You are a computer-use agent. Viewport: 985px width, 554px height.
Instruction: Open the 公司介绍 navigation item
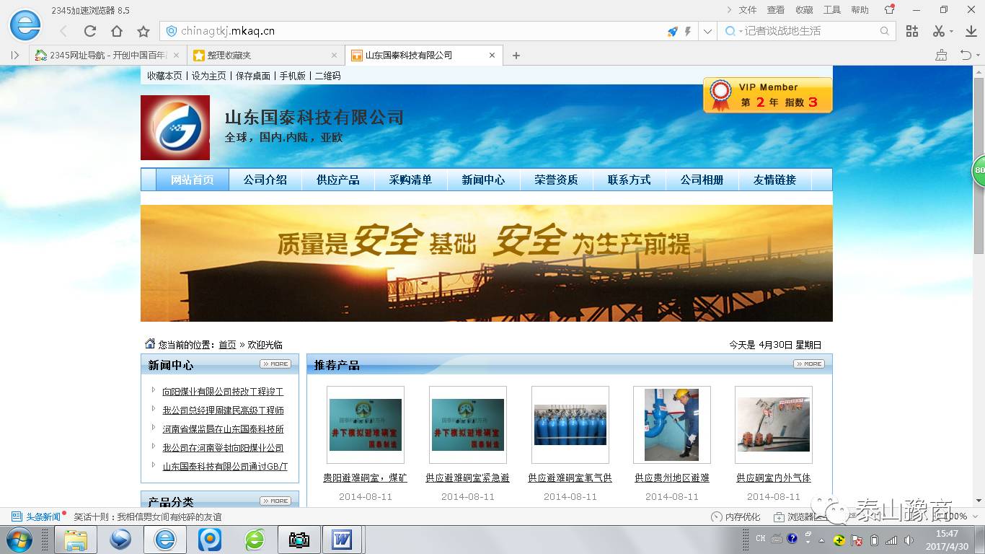[x=265, y=180]
